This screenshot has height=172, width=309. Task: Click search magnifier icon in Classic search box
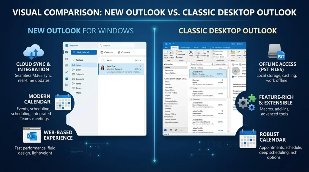point(212,64)
